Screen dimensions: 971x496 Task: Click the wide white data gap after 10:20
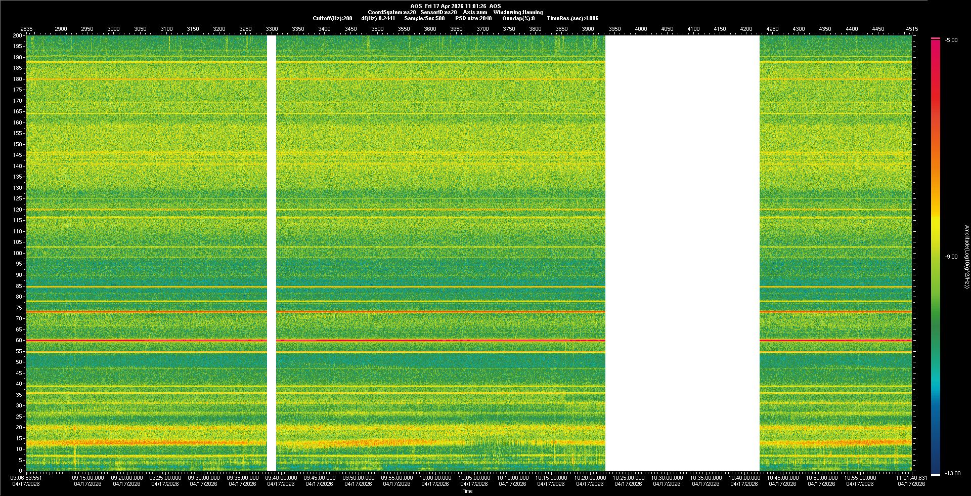(x=682, y=253)
